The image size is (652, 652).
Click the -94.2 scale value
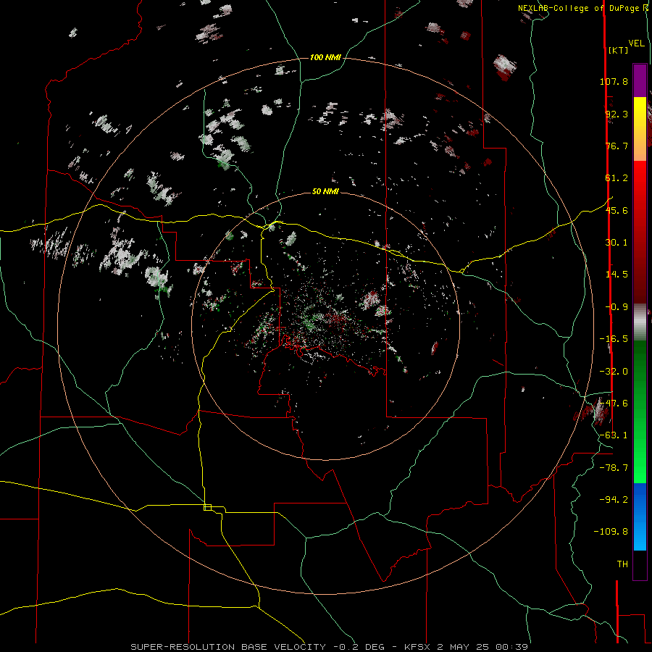[x=614, y=500]
